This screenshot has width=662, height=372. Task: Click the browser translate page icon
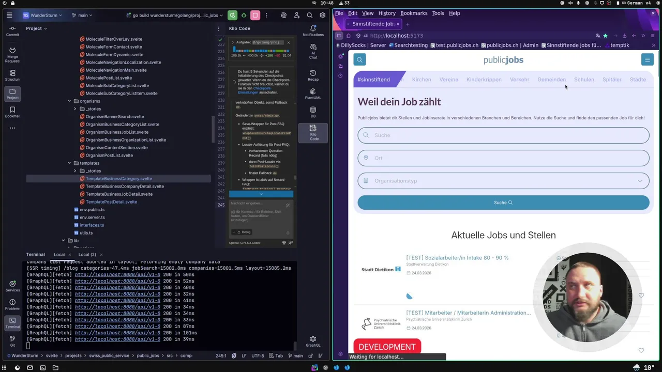point(598,36)
